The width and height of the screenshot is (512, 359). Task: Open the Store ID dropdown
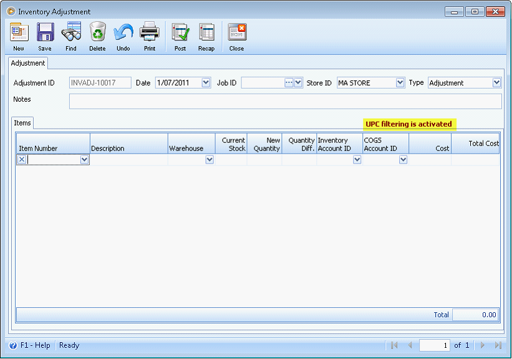(x=400, y=82)
